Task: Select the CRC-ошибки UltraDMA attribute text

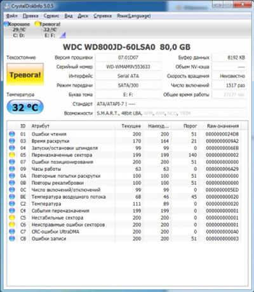Action: click(55, 232)
